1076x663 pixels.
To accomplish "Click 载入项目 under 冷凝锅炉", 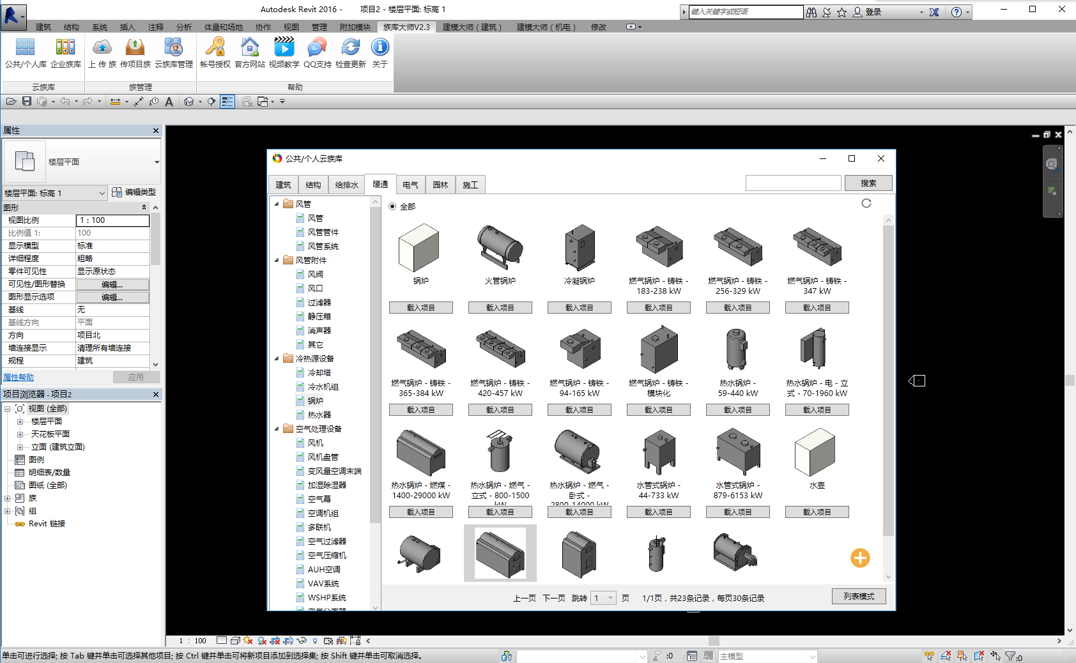I will pos(579,308).
